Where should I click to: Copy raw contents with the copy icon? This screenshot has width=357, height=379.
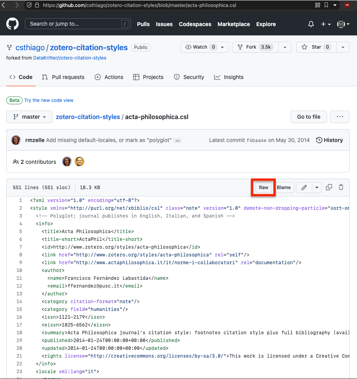[x=329, y=187]
